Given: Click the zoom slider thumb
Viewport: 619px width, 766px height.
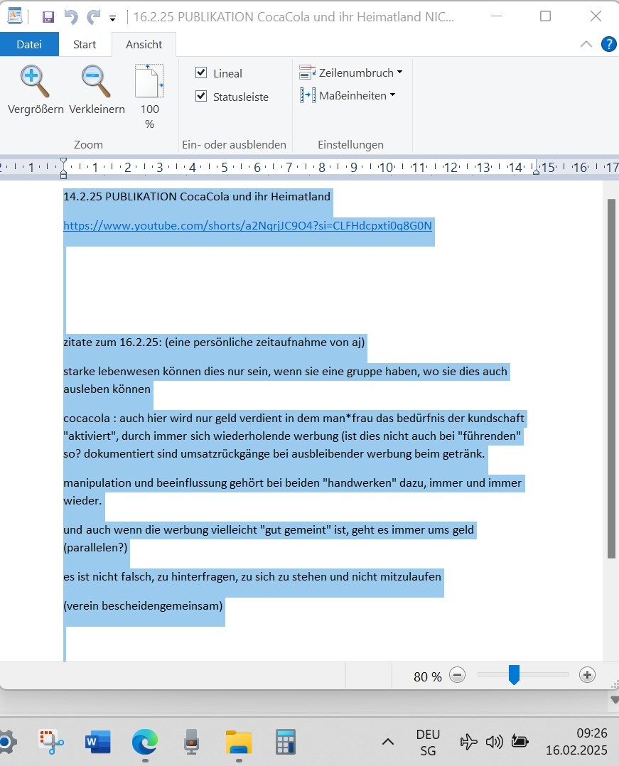Looking at the screenshot, I should [514, 674].
